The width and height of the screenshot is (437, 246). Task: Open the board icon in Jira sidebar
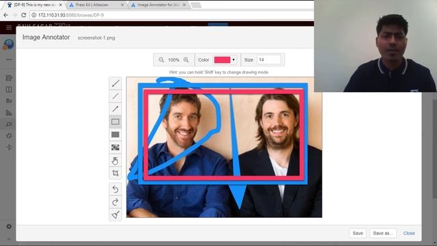(9, 90)
